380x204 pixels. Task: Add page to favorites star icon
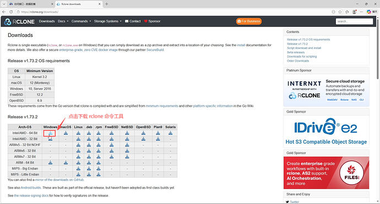[x=340, y=12]
